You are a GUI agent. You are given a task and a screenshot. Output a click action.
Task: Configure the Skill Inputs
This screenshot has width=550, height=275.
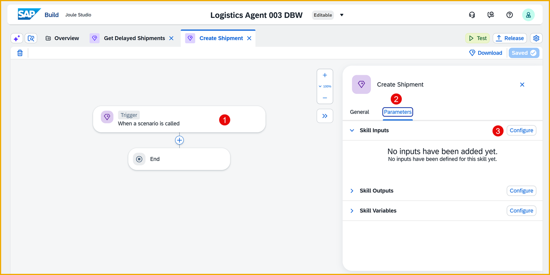tap(521, 130)
